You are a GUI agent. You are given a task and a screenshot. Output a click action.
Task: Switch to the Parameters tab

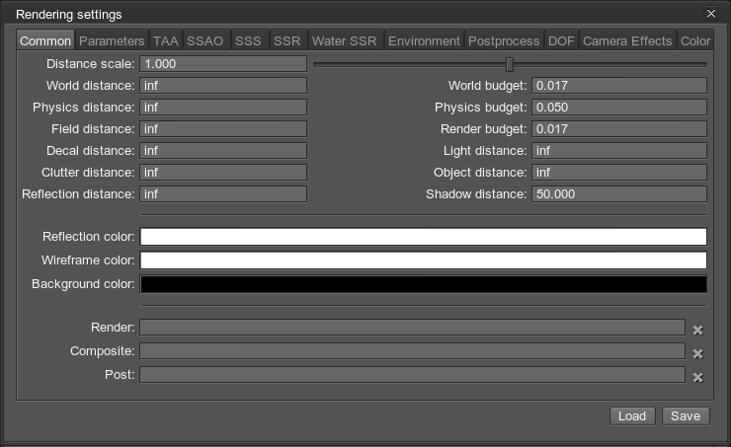click(x=111, y=41)
